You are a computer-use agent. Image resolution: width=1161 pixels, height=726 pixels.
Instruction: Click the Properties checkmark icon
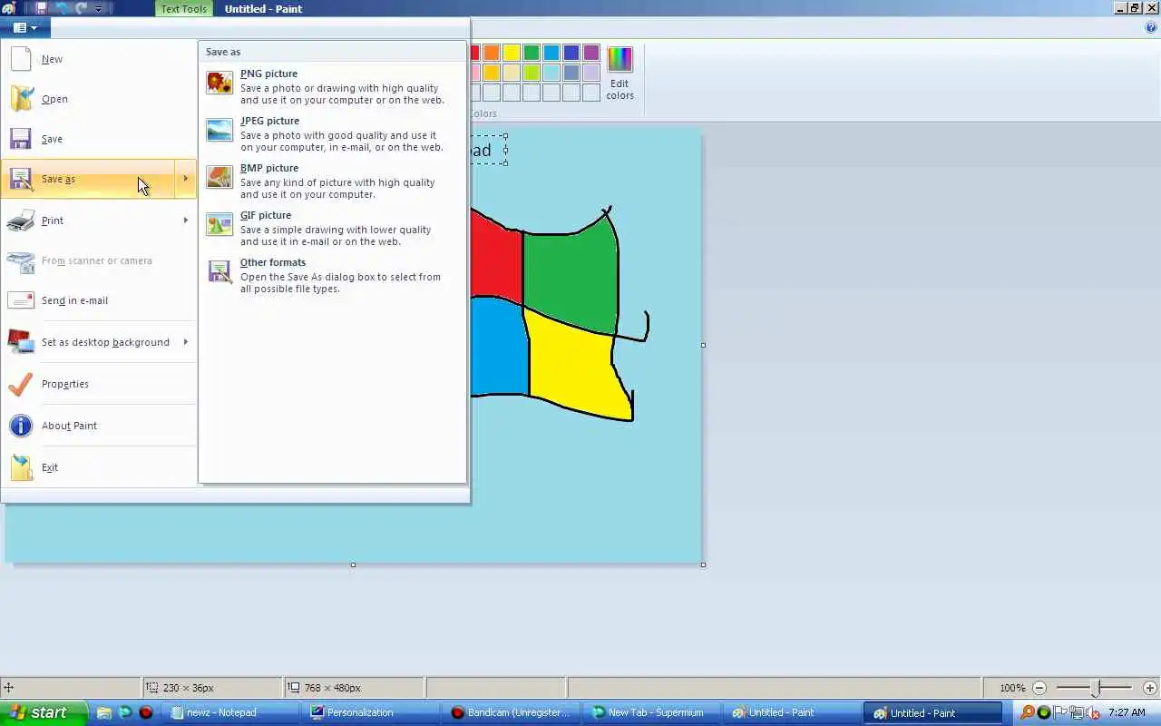coord(21,384)
